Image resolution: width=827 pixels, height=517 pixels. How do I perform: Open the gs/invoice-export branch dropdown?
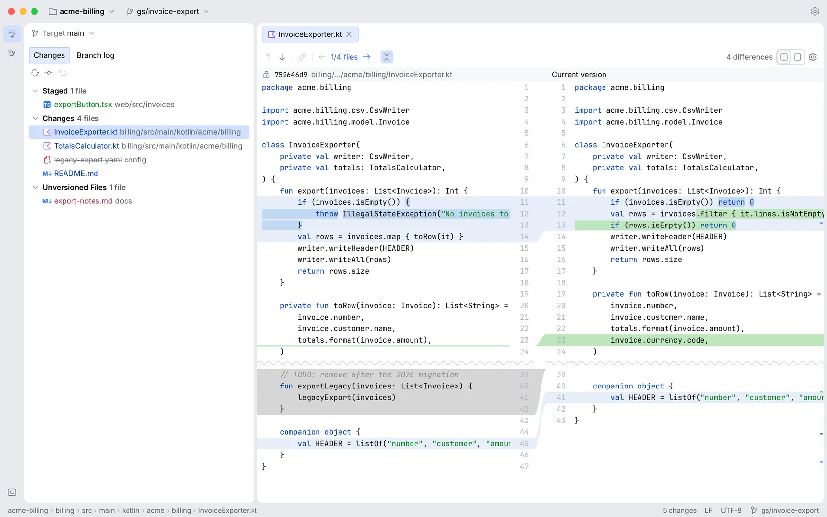point(168,11)
